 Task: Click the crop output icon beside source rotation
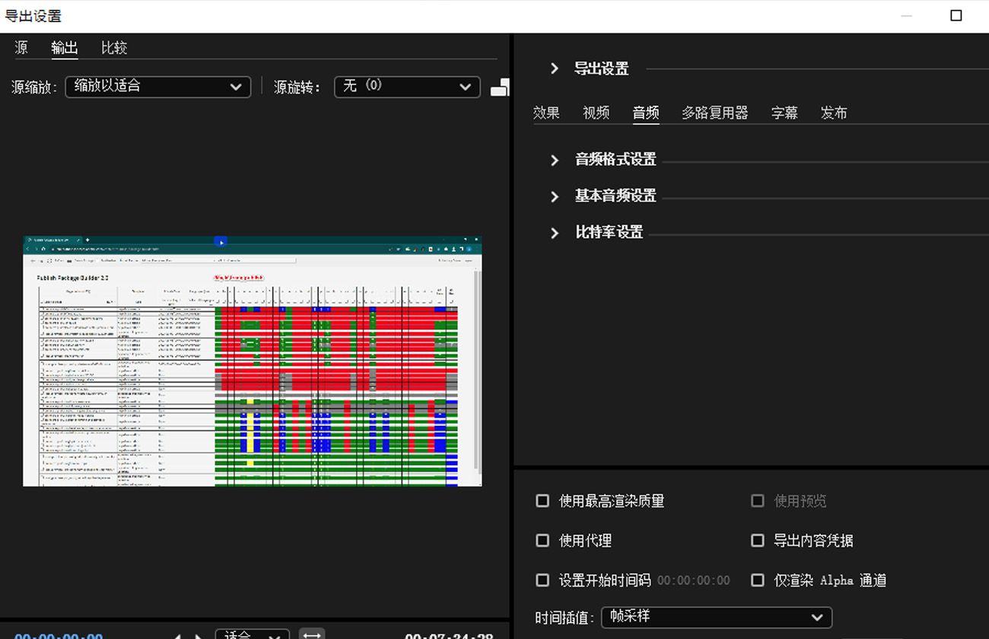click(x=500, y=87)
